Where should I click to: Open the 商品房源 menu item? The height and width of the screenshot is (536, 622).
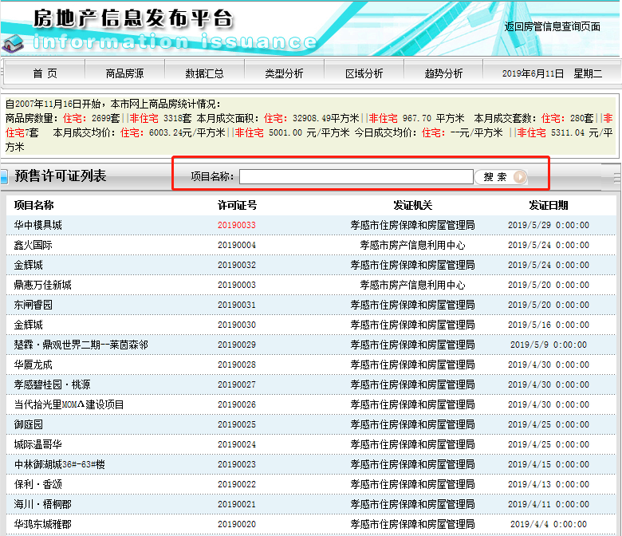tap(124, 73)
